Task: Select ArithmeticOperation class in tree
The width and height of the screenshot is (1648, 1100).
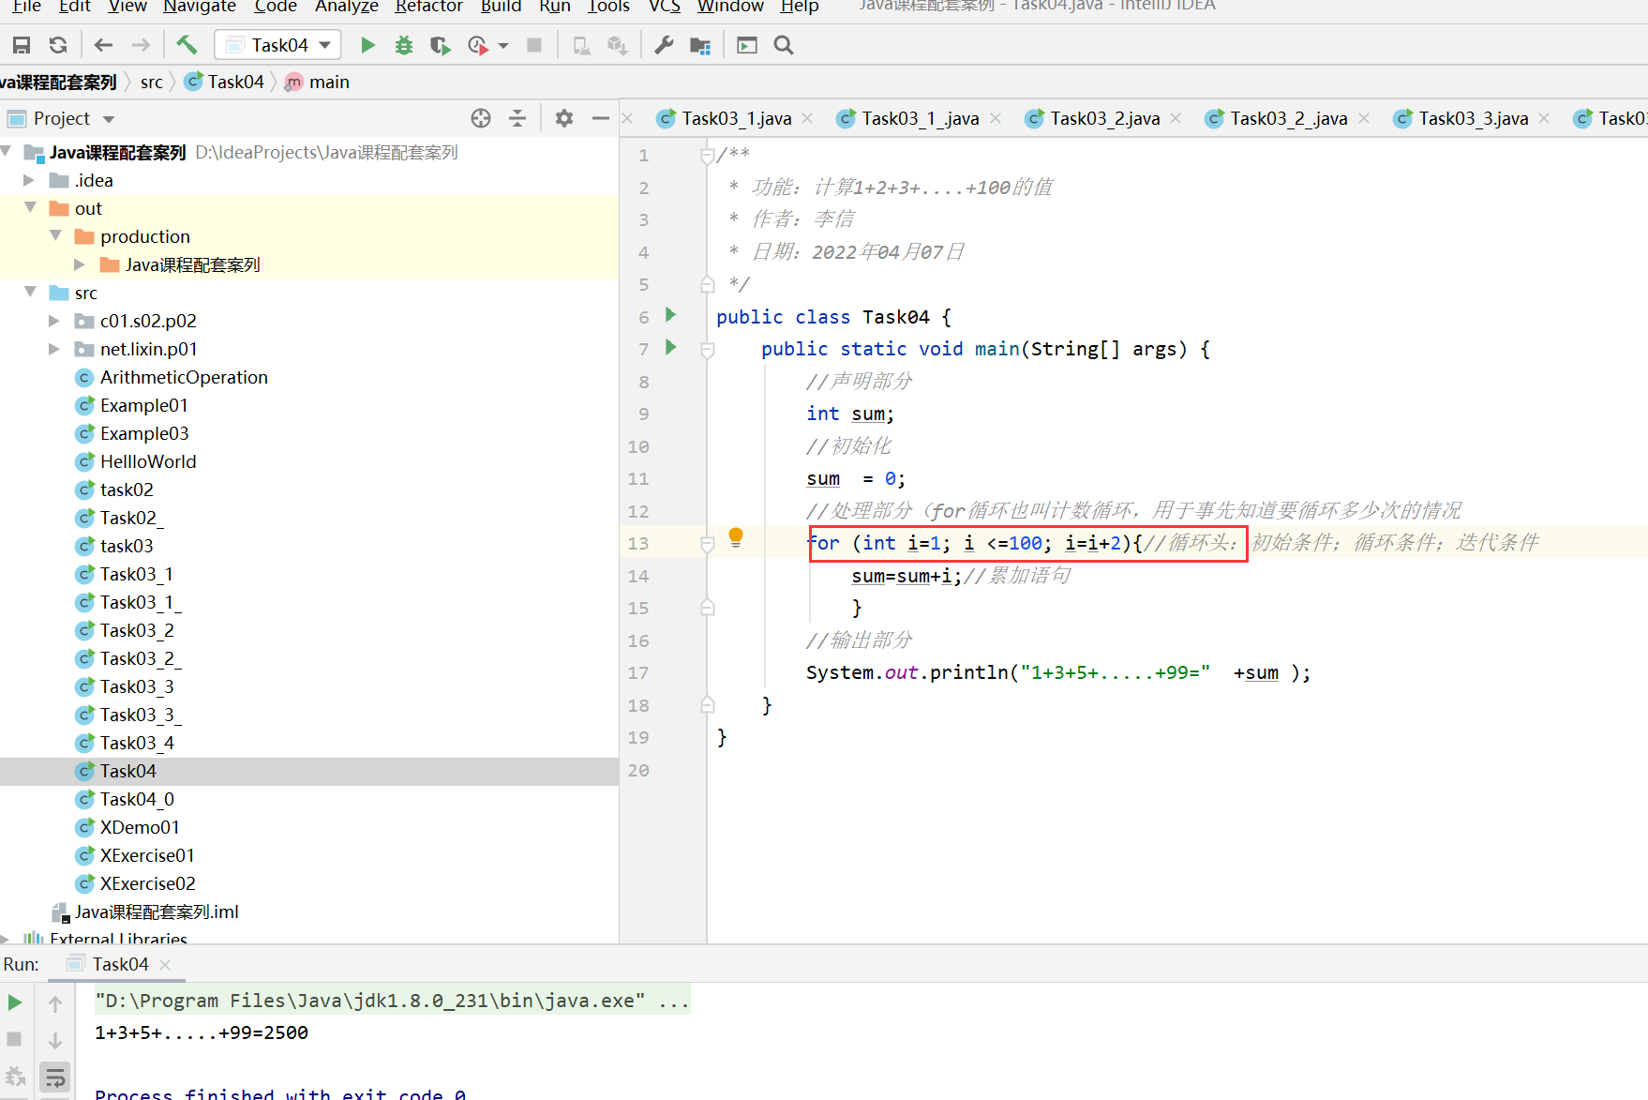Action: (184, 377)
